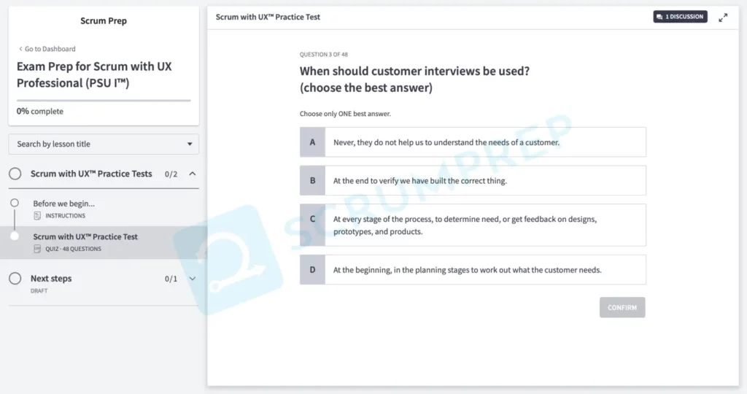747x394 pixels.
Task: Click progress dot beside Before we begin
Action: pos(15,203)
